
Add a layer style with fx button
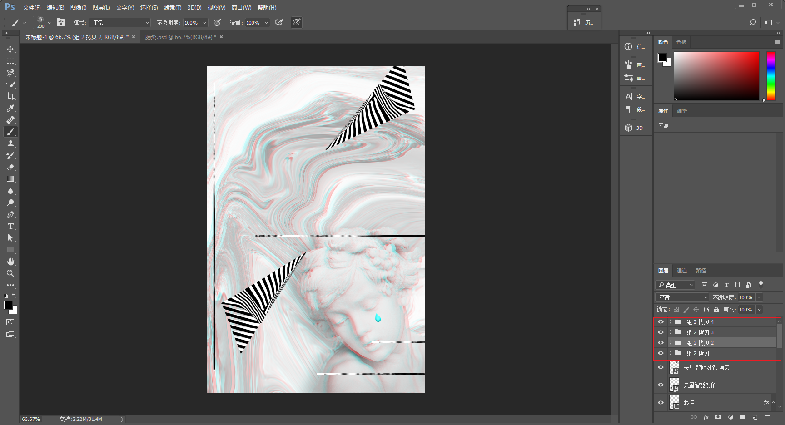pyautogui.click(x=706, y=417)
